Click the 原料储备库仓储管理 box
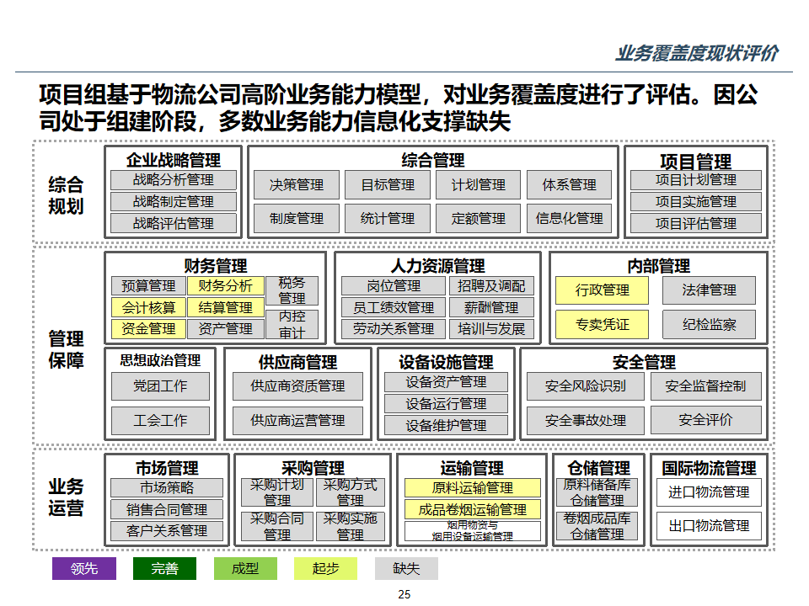The image size is (809, 606). pyautogui.click(x=597, y=492)
